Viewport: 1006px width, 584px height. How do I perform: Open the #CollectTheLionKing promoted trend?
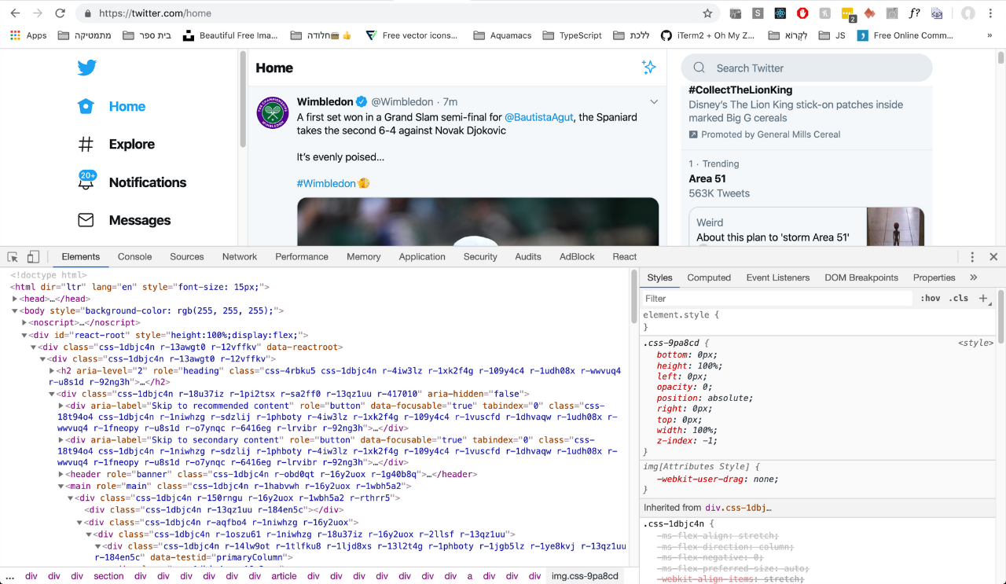pyautogui.click(x=740, y=90)
